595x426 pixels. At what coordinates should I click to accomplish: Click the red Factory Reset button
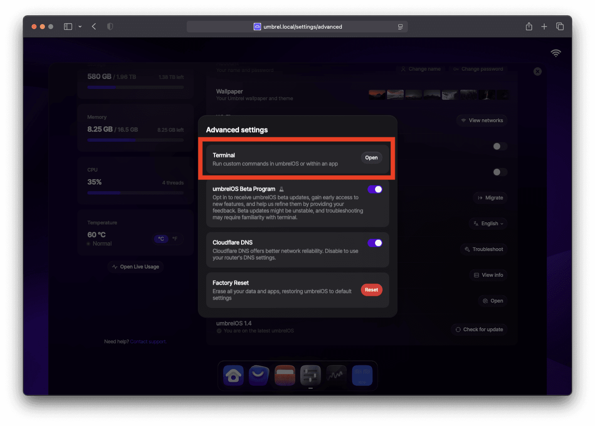click(371, 290)
